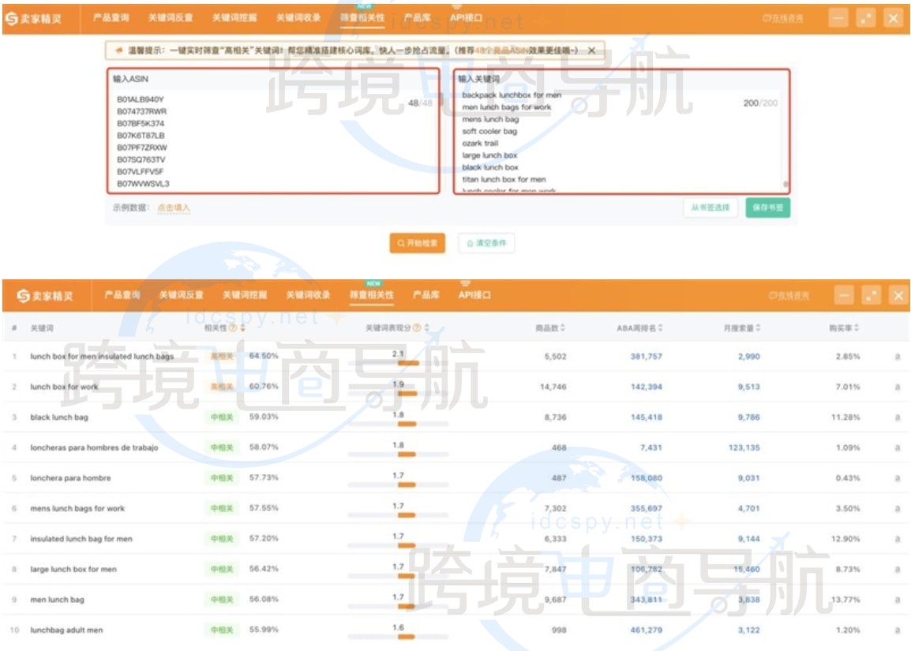Click Amazon icon for "lunchbag adult men" row
The image size is (911, 651).
(898, 630)
